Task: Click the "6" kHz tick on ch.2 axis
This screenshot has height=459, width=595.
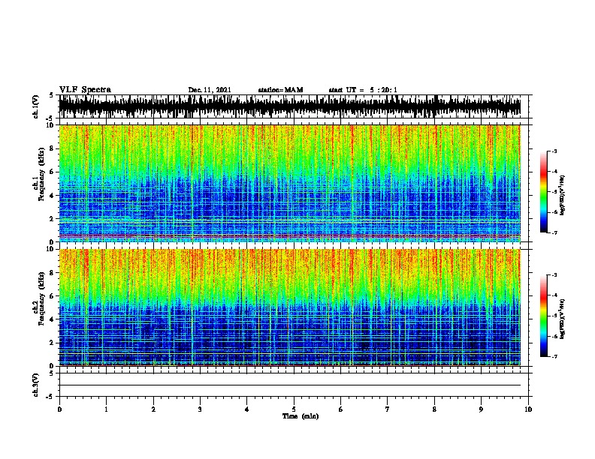Action: tap(53, 295)
